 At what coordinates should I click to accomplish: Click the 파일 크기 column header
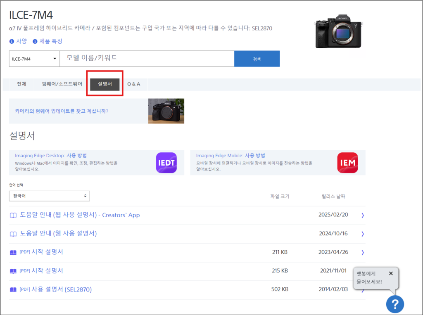pos(280,197)
